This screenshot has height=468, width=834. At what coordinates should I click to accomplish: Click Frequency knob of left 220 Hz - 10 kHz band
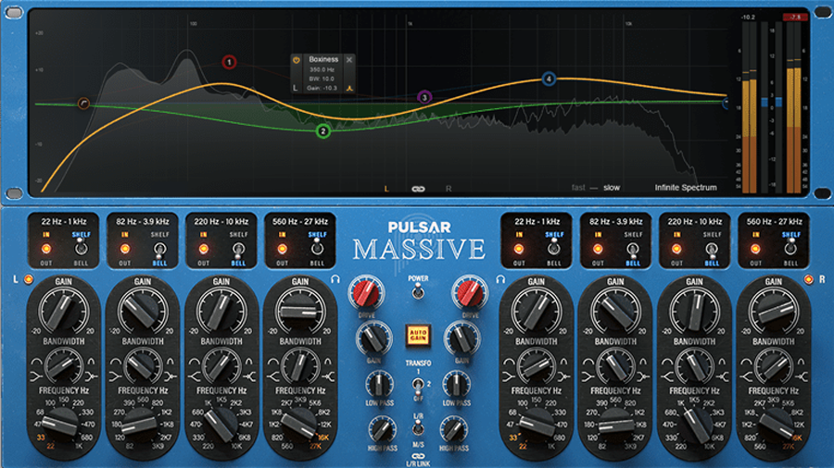[221, 424]
